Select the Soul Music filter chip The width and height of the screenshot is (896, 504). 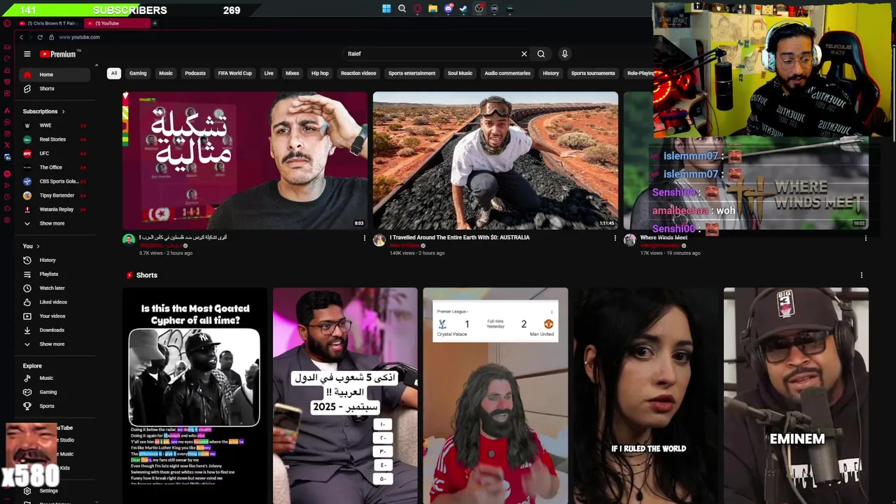click(x=460, y=73)
